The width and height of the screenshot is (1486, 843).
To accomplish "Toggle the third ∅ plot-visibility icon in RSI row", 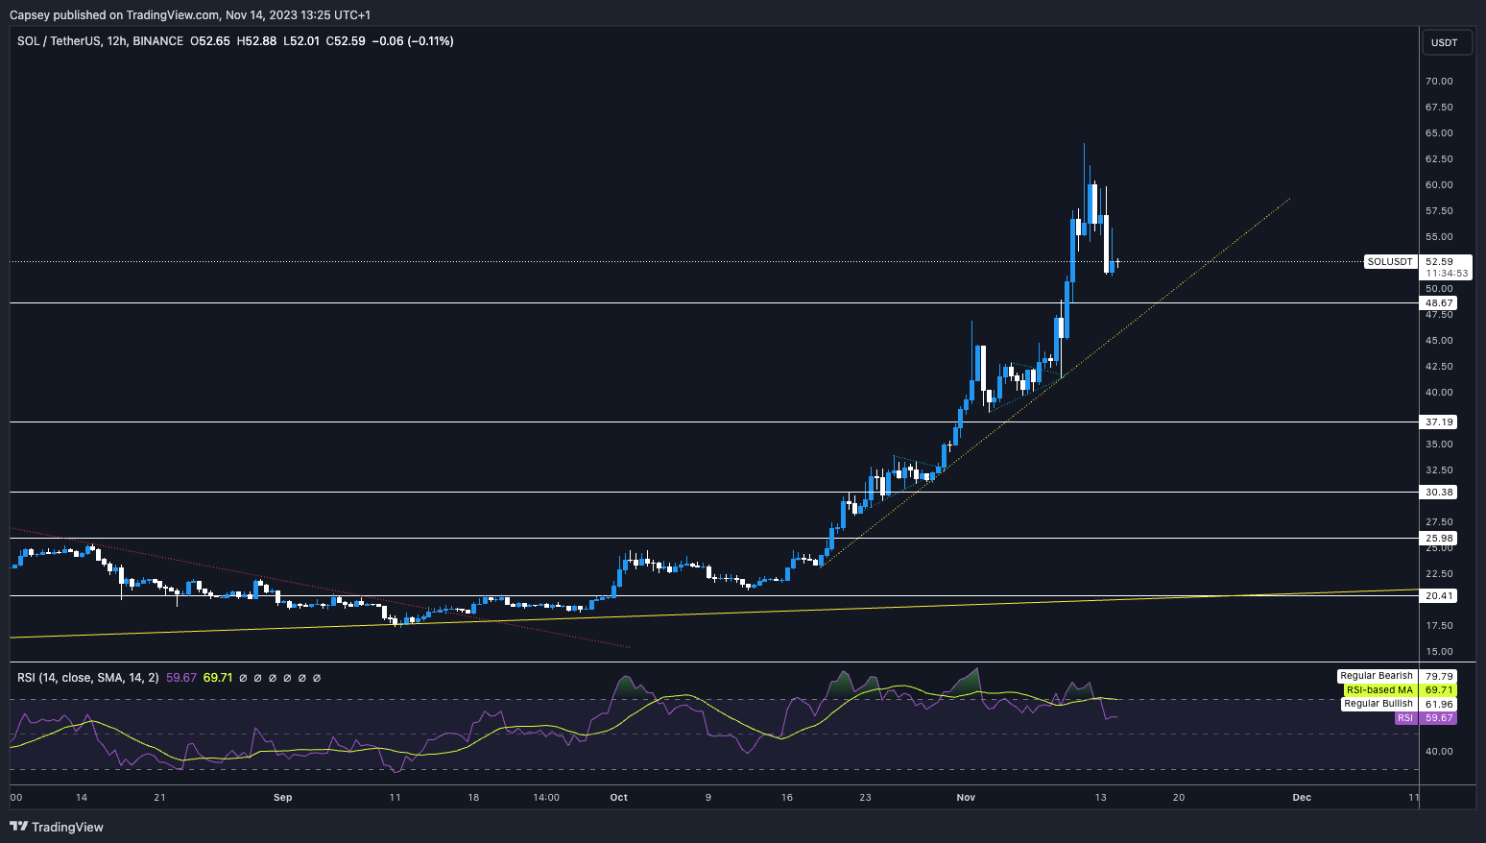I will click(x=273, y=678).
